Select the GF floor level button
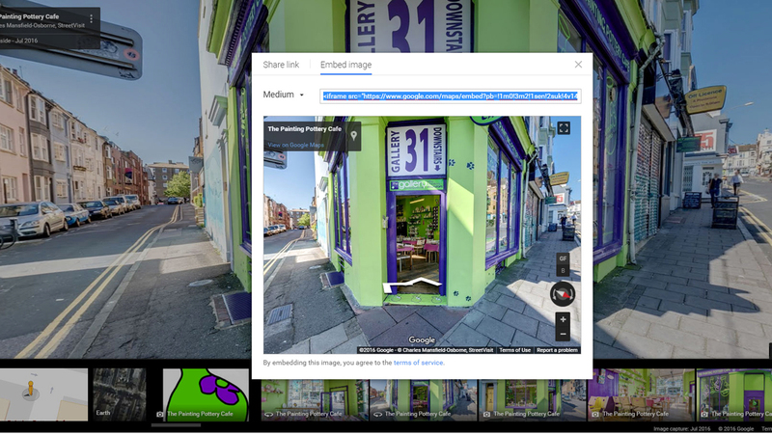Viewport: 772px width, 434px height. tap(563, 258)
